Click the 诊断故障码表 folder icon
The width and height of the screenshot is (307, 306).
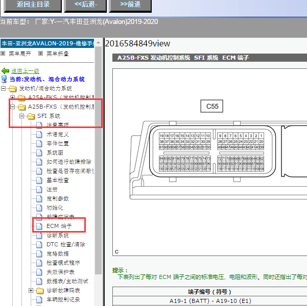40,291
